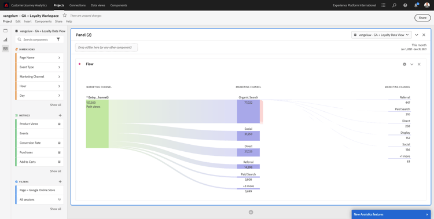Switch to the Projects tab
434x219 pixels.
[59, 5]
